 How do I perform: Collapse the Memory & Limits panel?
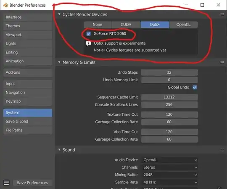[x=59, y=62]
